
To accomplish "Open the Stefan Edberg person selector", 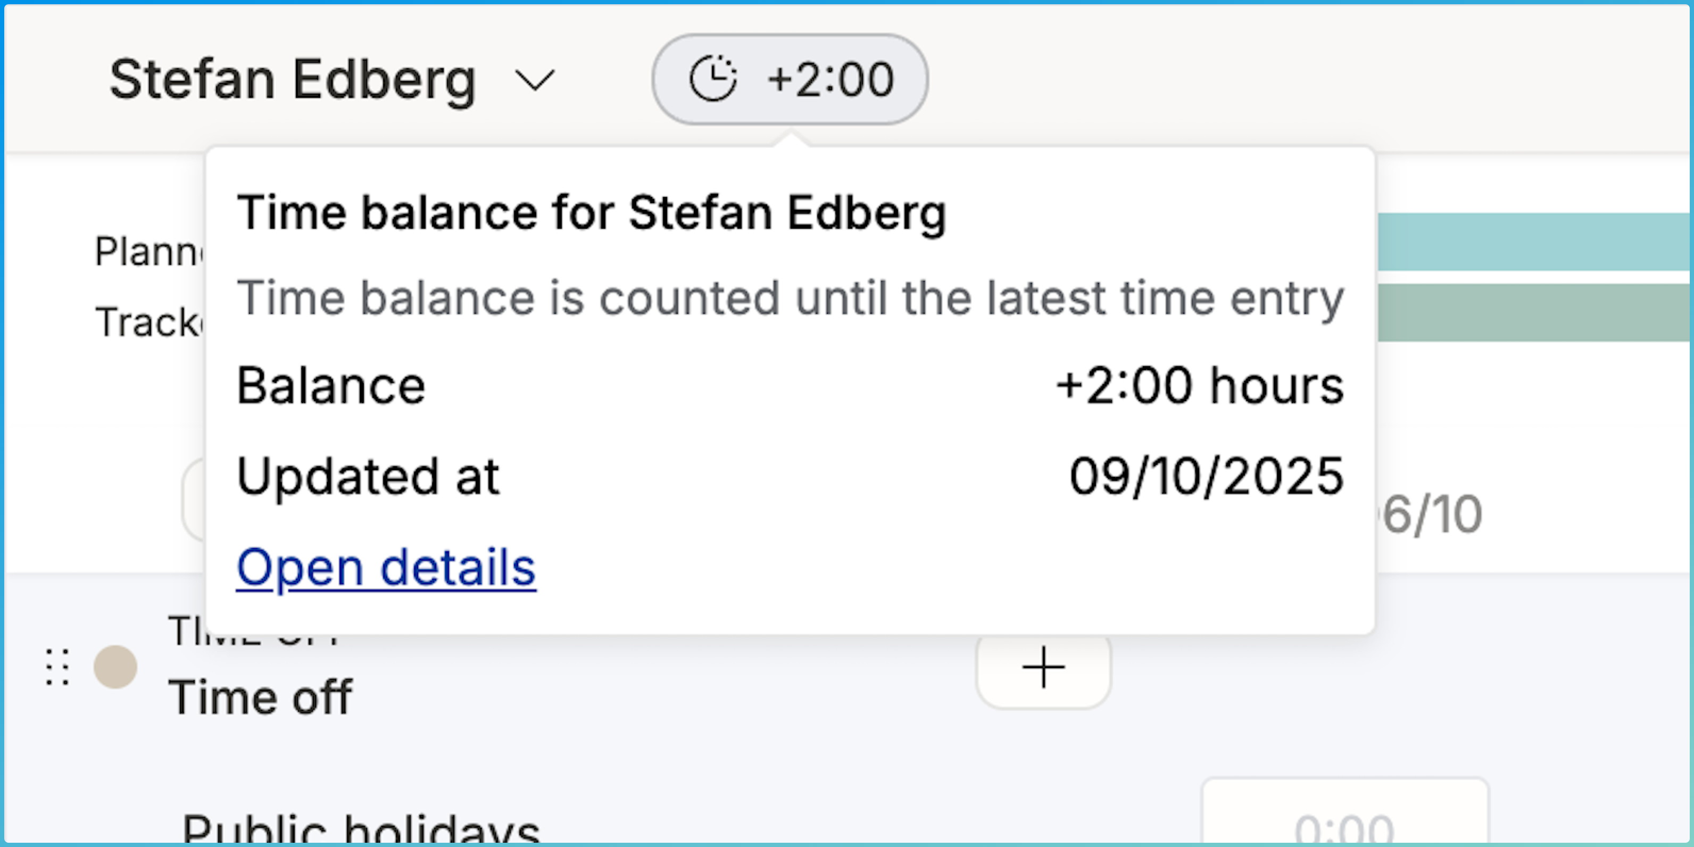I will [x=293, y=80].
